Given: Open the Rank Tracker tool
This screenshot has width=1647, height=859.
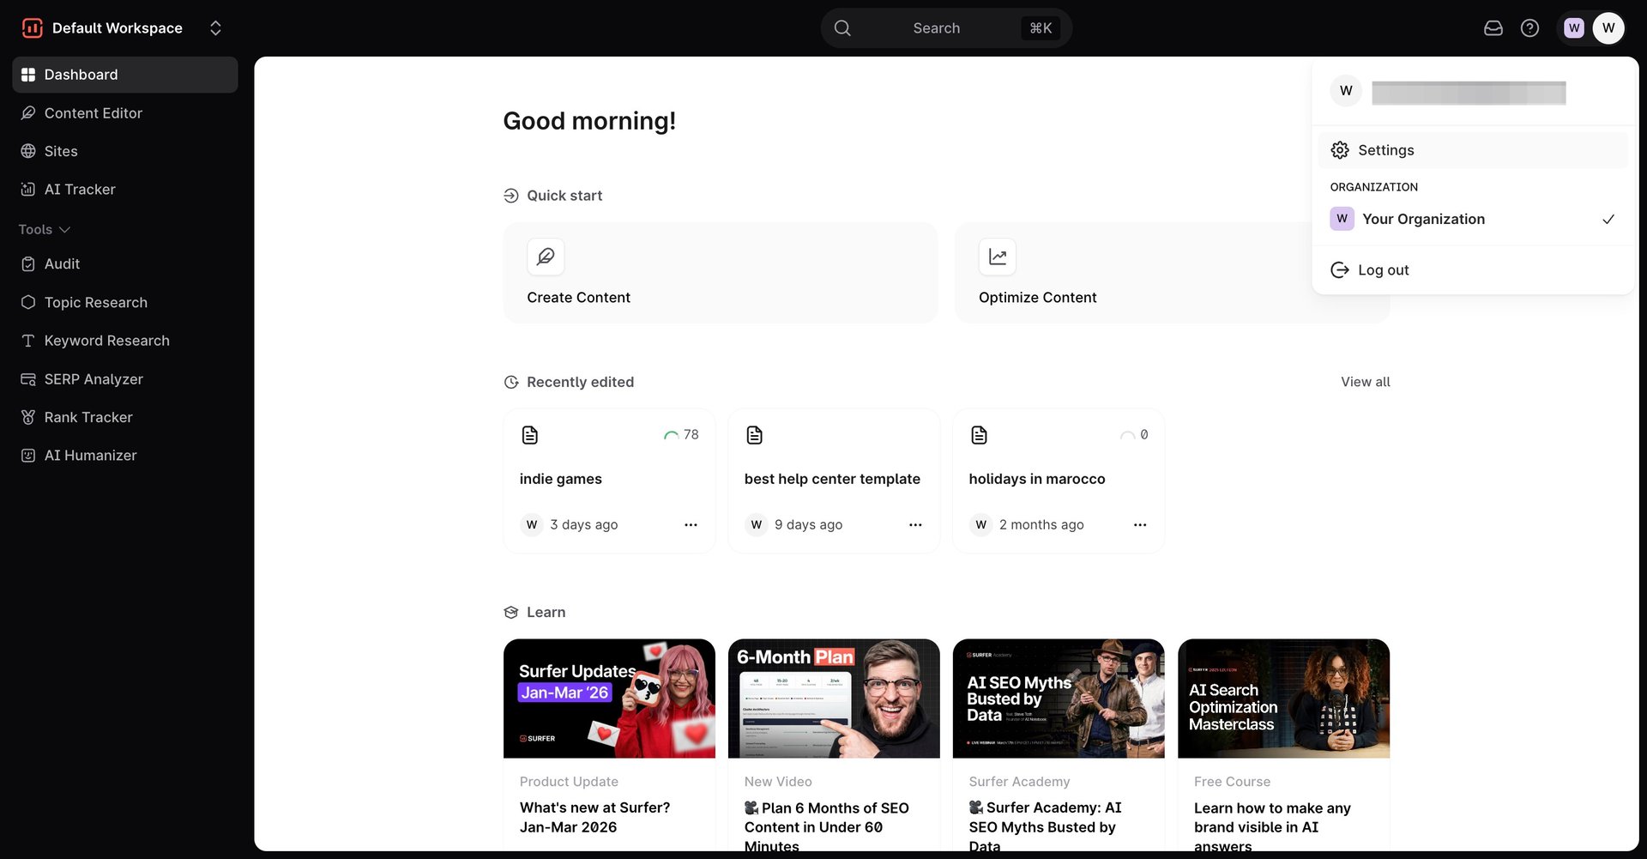Looking at the screenshot, I should coord(87,417).
